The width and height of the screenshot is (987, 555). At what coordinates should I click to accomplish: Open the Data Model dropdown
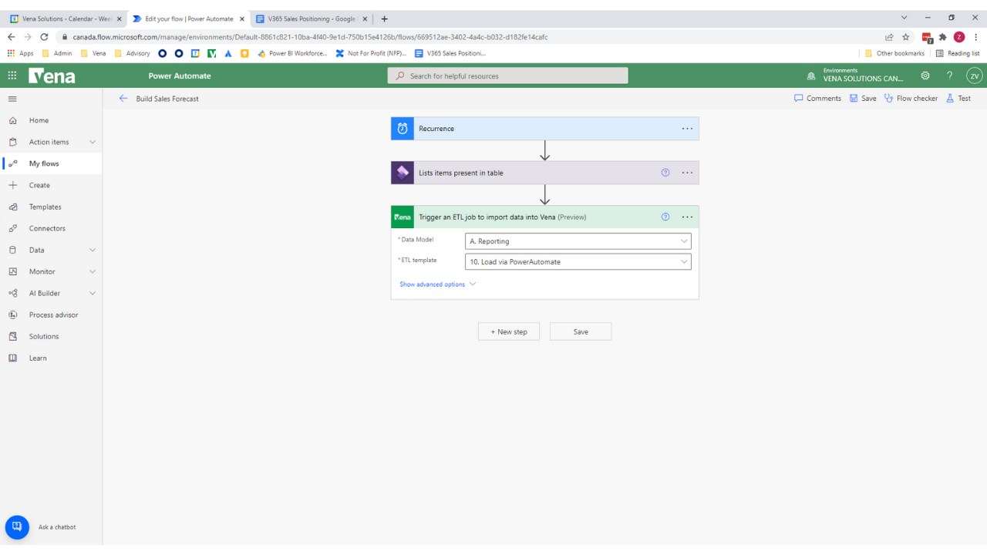tap(578, 241)
